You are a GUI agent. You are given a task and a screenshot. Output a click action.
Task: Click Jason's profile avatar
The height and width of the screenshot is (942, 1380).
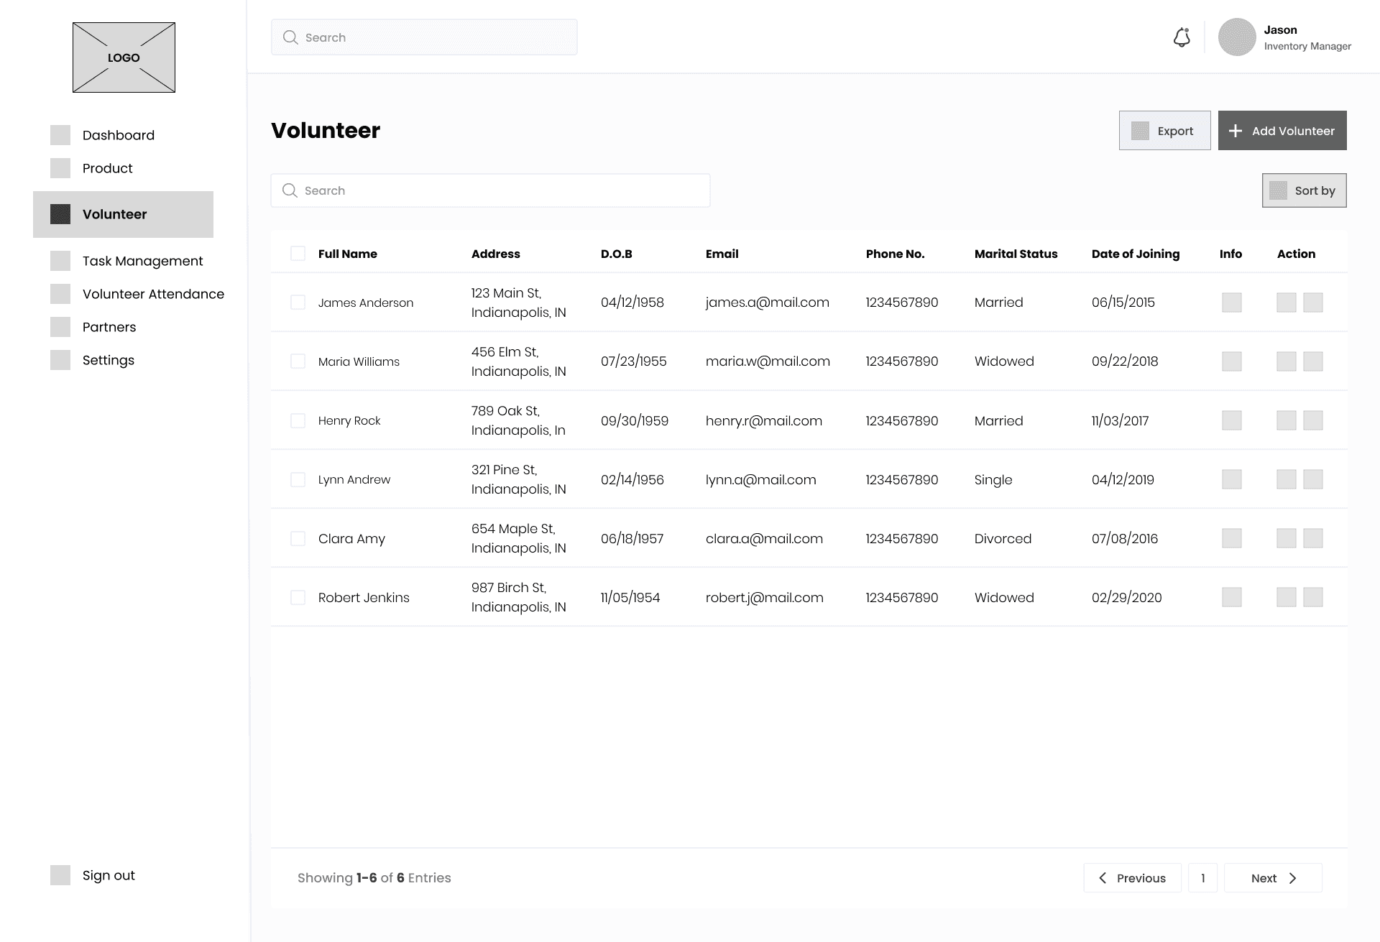(x=1237, y=37)
